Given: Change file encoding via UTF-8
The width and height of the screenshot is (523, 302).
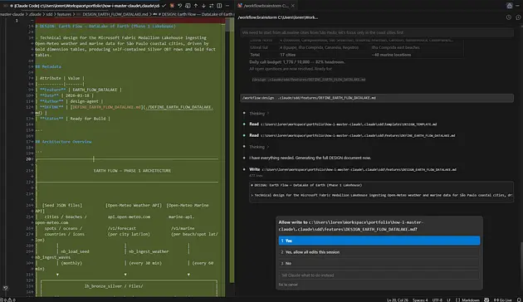Looking at the screenshot, I should [437, 300].
